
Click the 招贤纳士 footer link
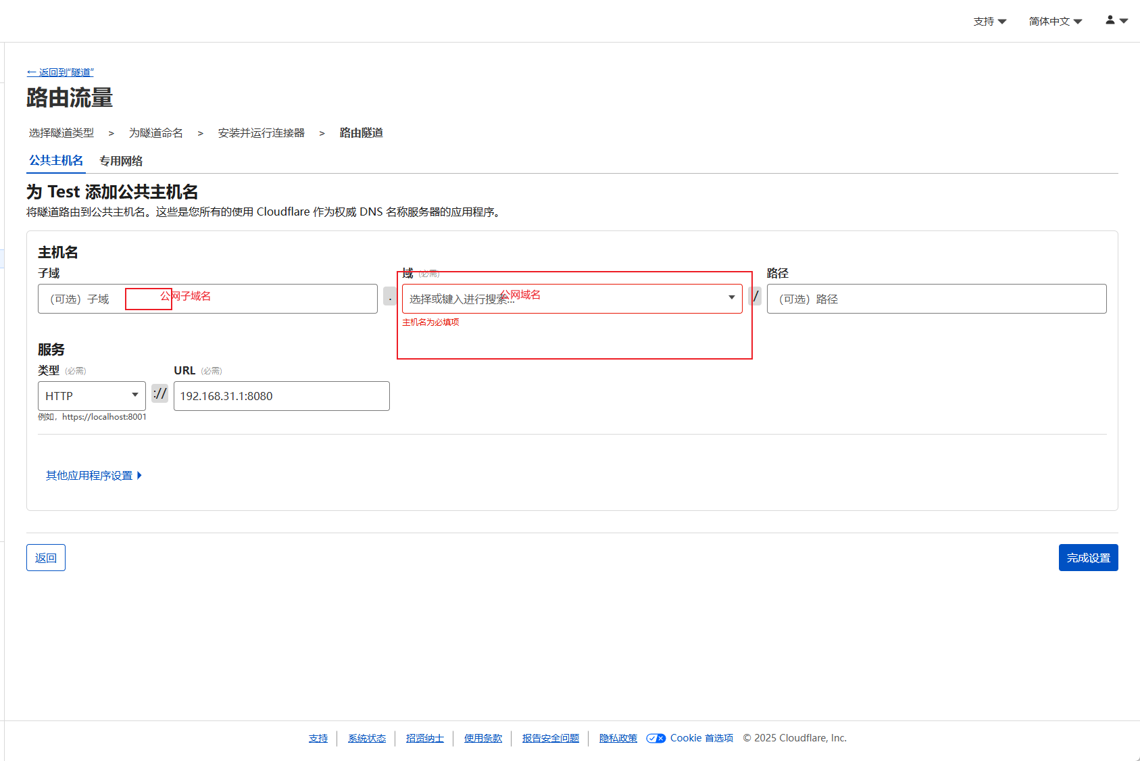tap(424, 738)
